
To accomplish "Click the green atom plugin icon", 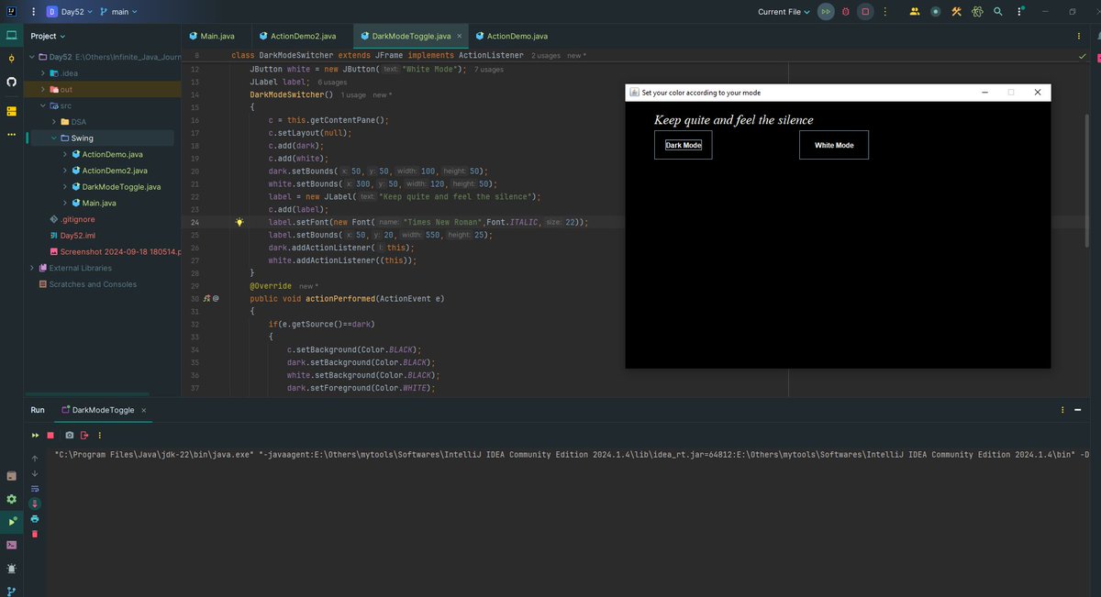I will [977, 12].
